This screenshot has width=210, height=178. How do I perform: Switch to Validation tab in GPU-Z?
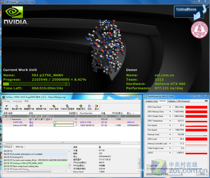pyautogui.click(x=171, y=101)
